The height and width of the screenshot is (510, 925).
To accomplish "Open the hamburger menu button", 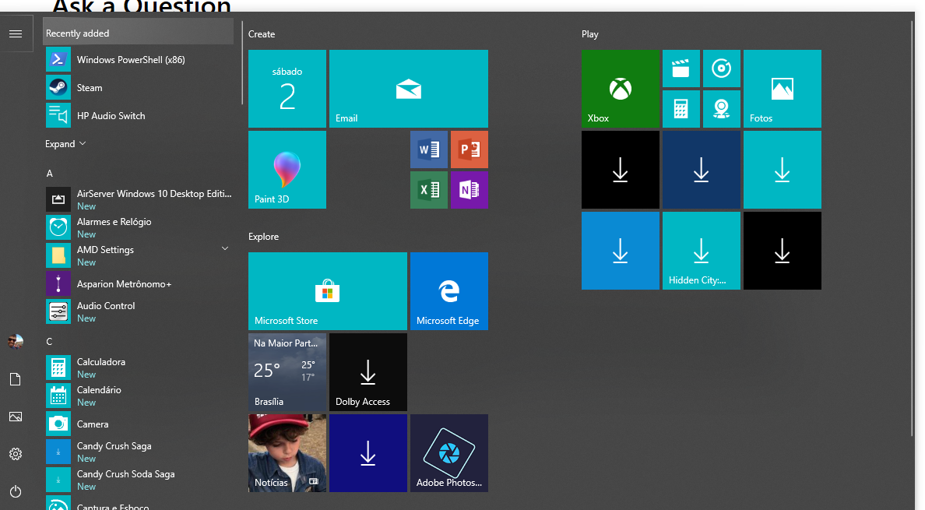I will coord(16,34).
